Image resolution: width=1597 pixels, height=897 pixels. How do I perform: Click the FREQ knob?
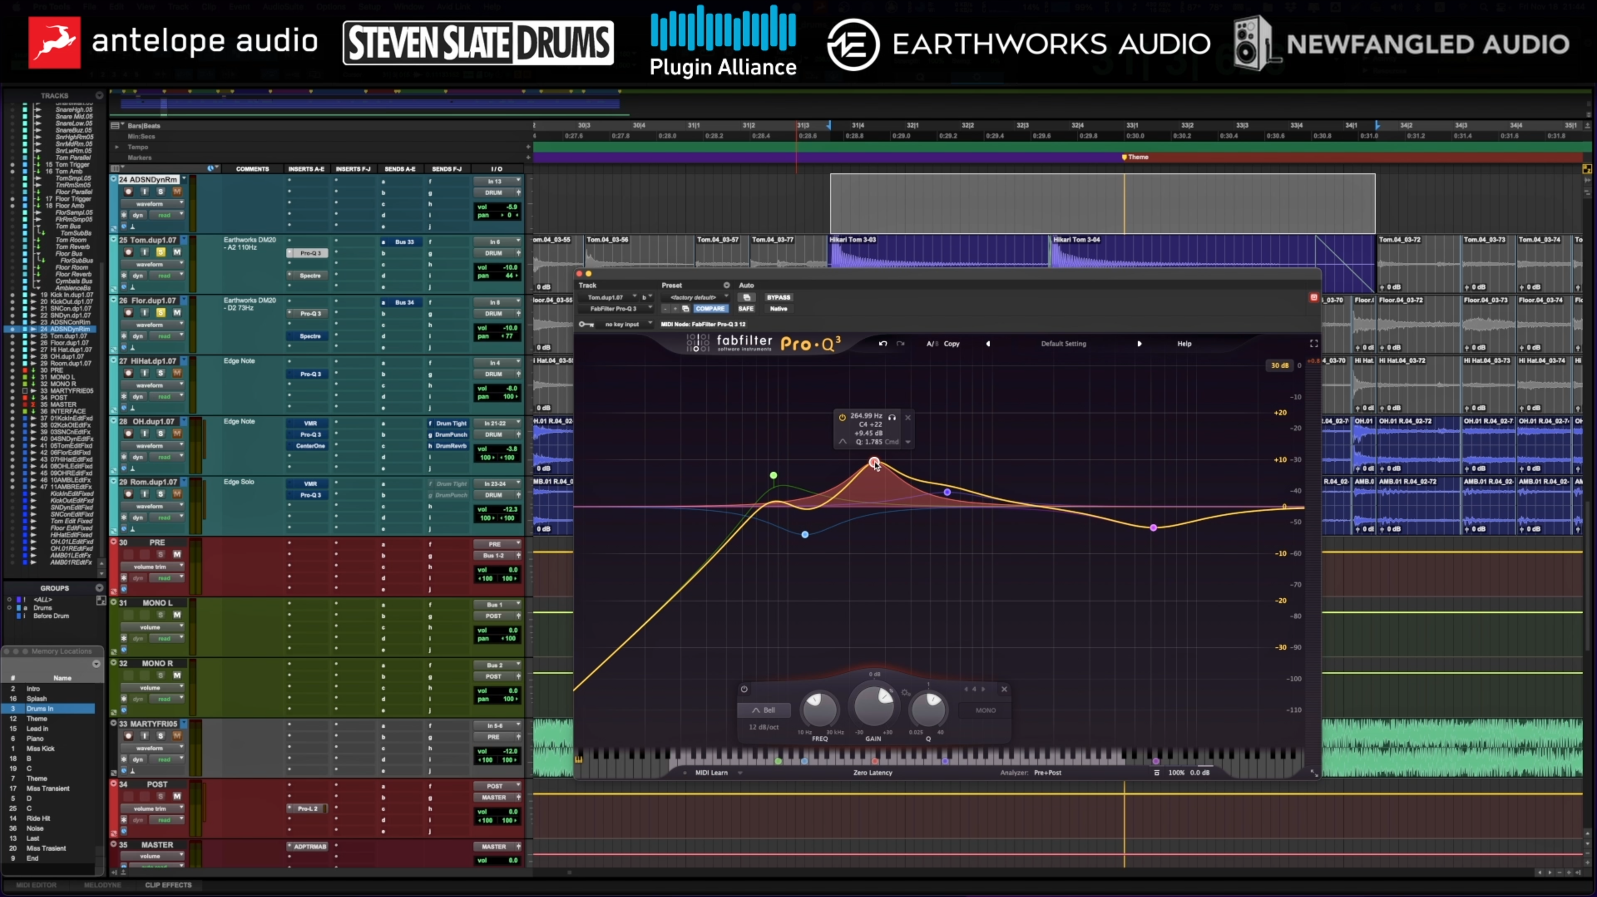point(820,709)
